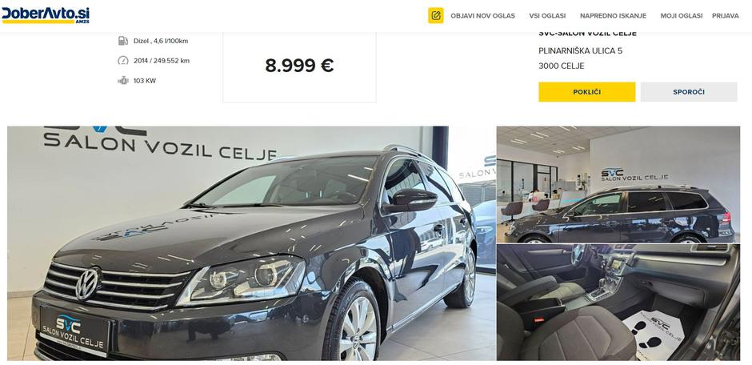Screen dimensions: 752x365
Task: Open the main front-view car photo
Action: pos(251,243)
